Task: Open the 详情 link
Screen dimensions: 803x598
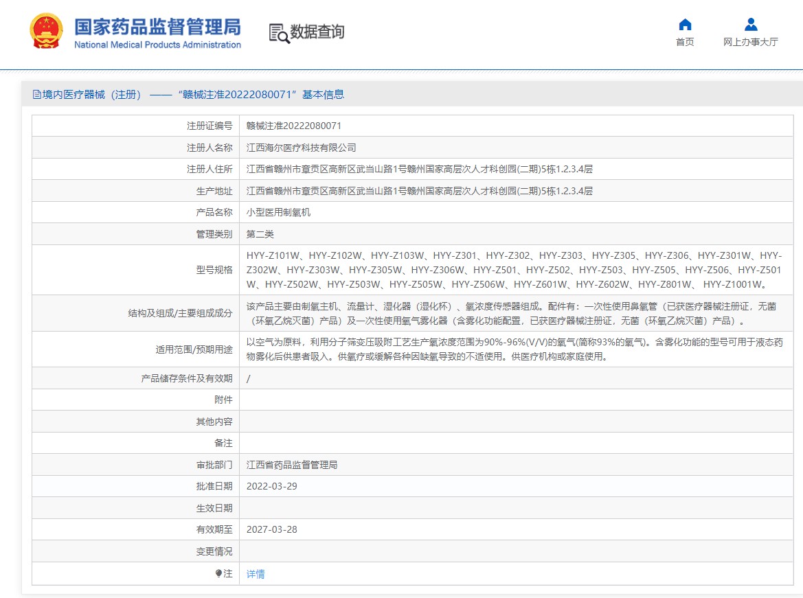Action: point(256,574)
